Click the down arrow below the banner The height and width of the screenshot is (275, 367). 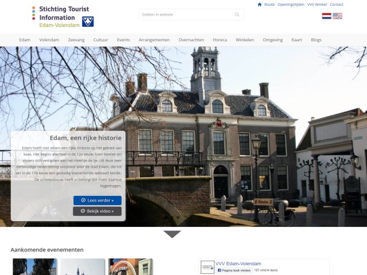pos(172,234)
